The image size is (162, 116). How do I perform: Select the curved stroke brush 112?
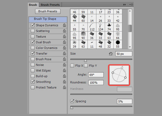click(x=92, y=26)
